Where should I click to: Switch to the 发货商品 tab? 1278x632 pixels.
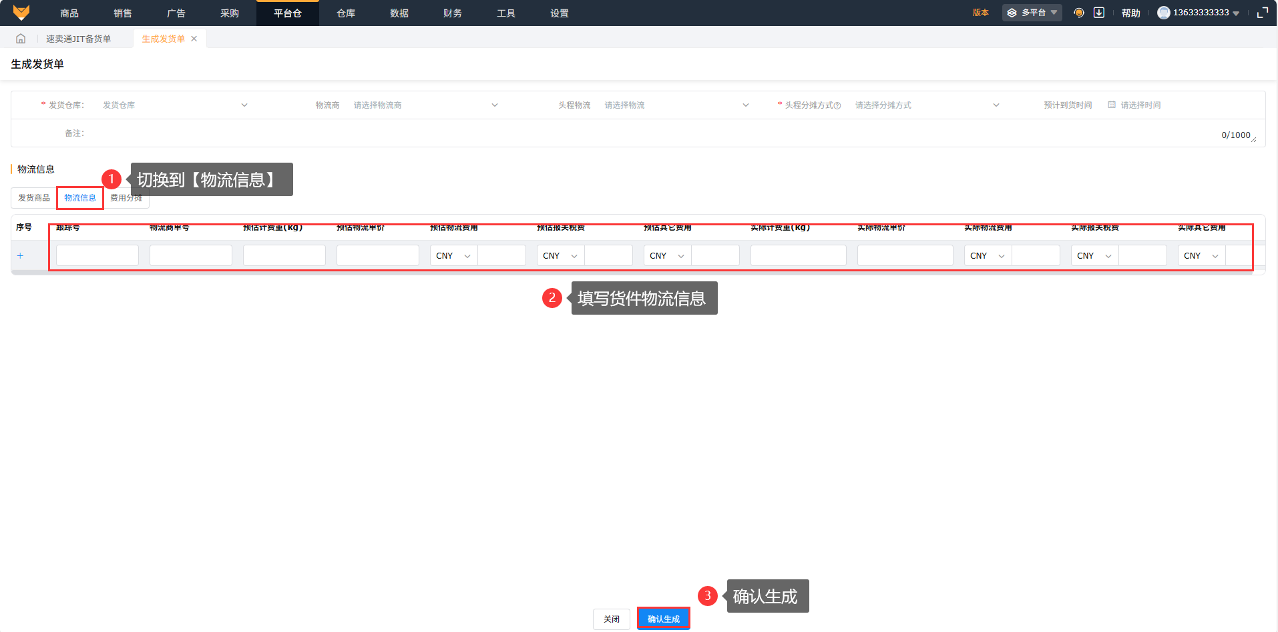[34, 198]
